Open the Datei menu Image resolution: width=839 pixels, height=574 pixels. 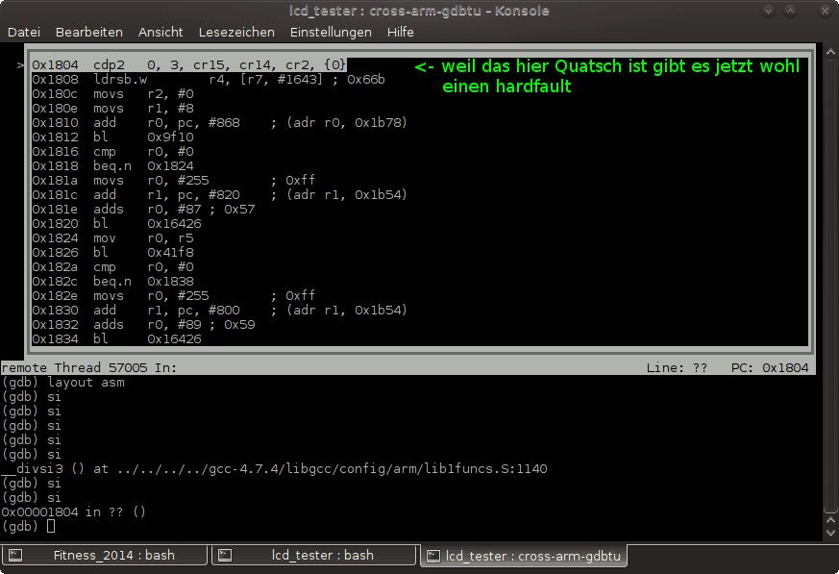coord(24,32)
